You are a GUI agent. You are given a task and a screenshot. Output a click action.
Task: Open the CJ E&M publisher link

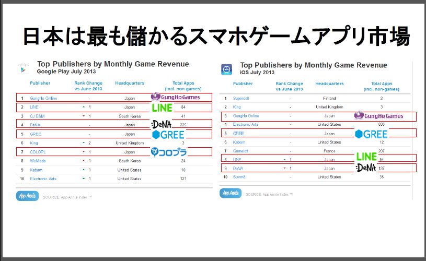click(37, 116)
